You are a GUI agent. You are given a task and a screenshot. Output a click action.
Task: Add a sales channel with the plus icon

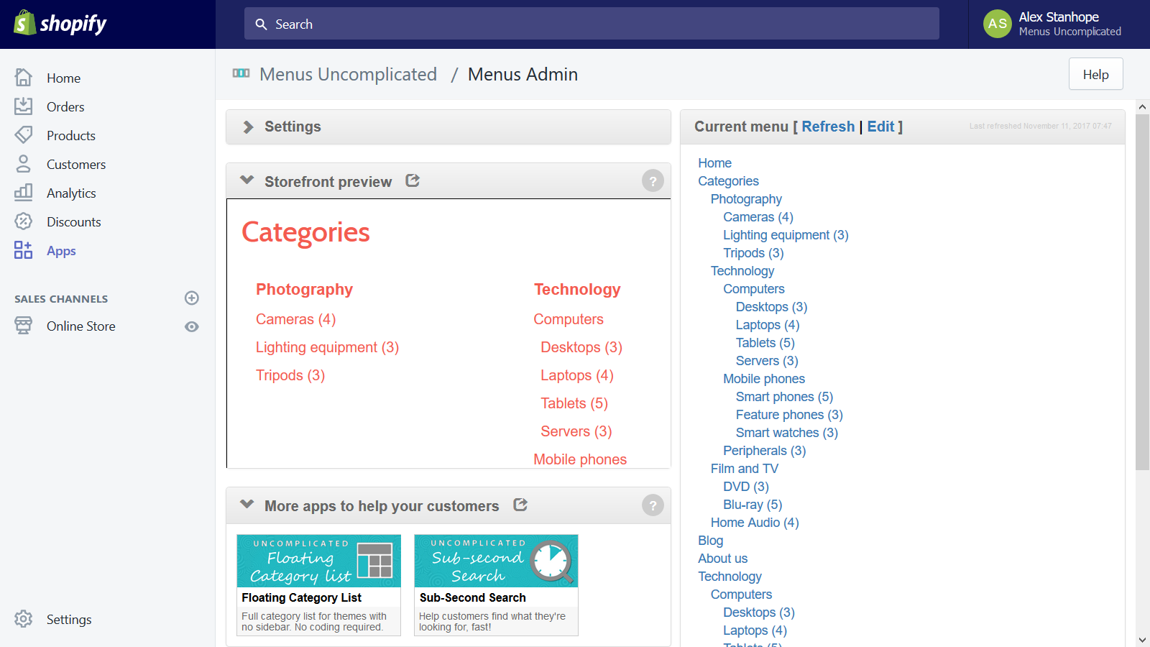[191, 298]
